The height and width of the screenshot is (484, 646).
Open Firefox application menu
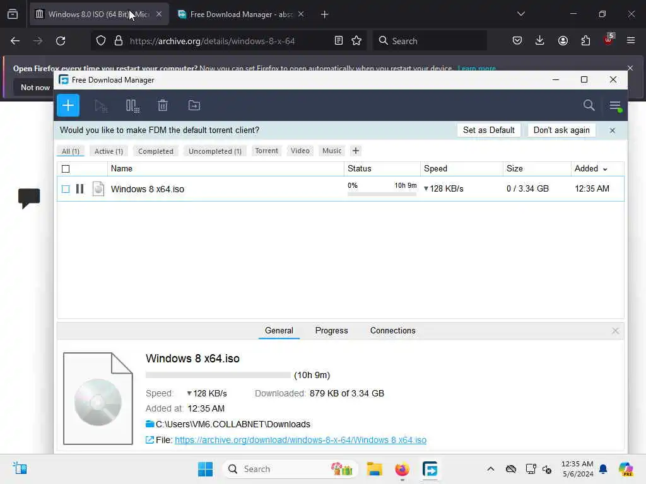631,40
